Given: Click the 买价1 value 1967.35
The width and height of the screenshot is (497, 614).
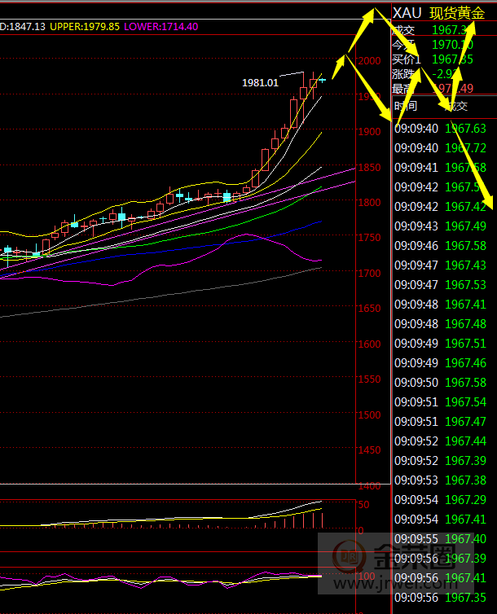Looking at the screenshot, I should 452,59.
